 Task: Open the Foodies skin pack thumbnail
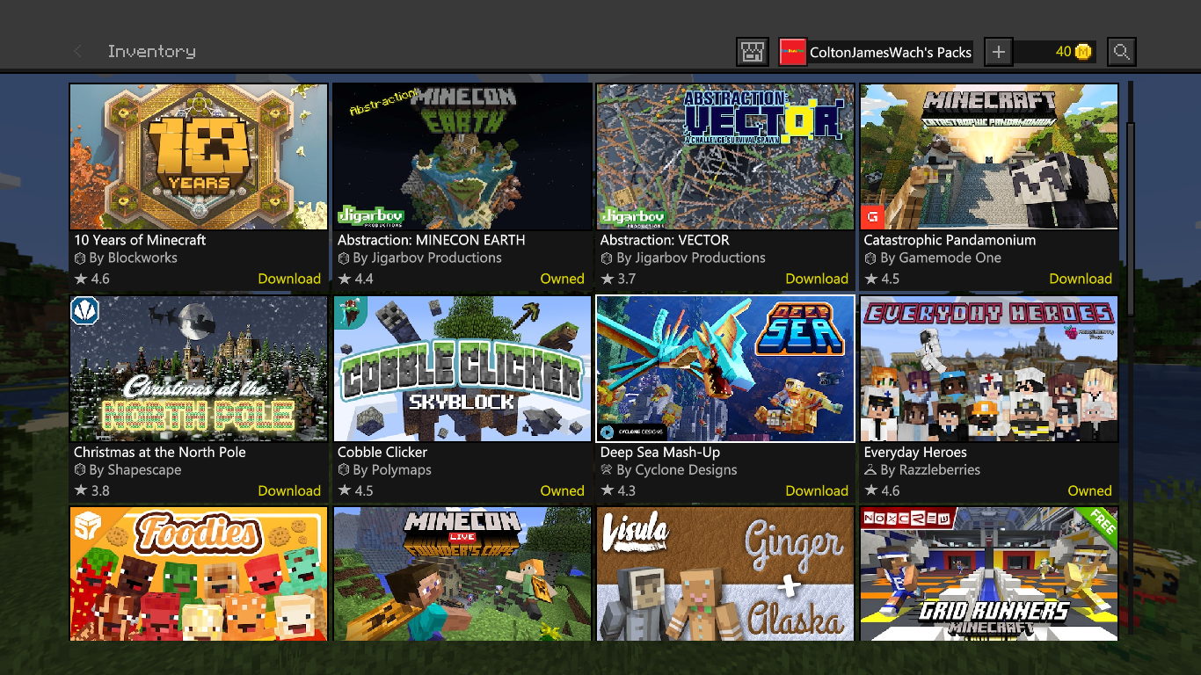tap(199, 574)
